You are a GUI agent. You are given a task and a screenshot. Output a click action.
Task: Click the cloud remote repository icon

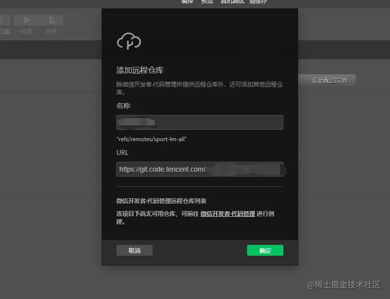[x=129, y=41]
